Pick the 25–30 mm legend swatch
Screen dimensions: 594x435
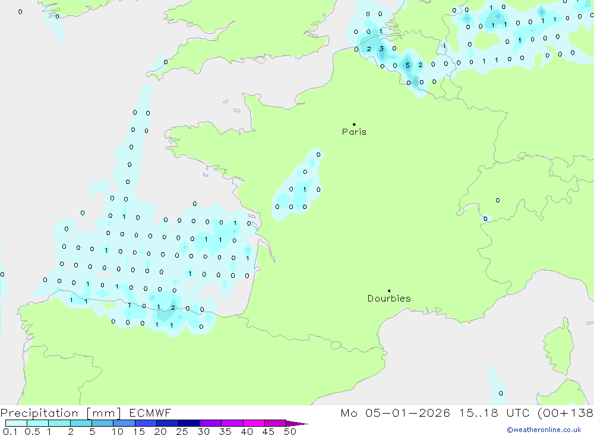(189, 423)
